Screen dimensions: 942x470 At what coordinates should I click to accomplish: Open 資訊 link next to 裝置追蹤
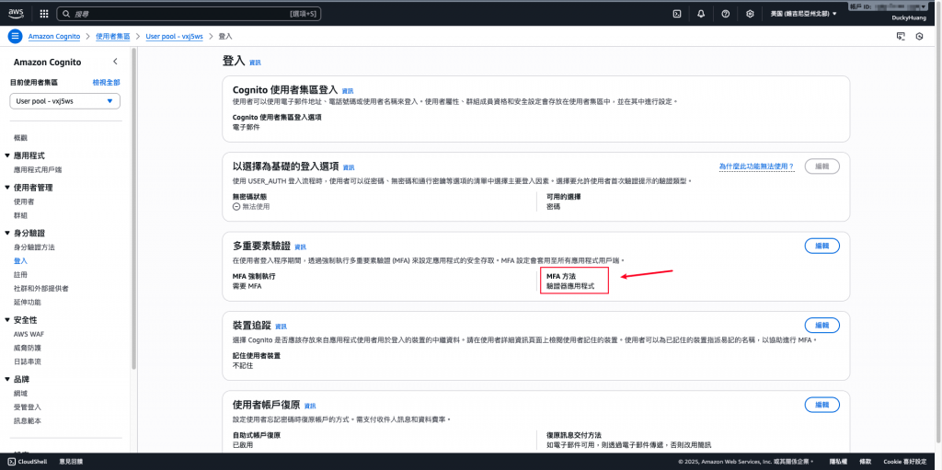tap(281, 327)
